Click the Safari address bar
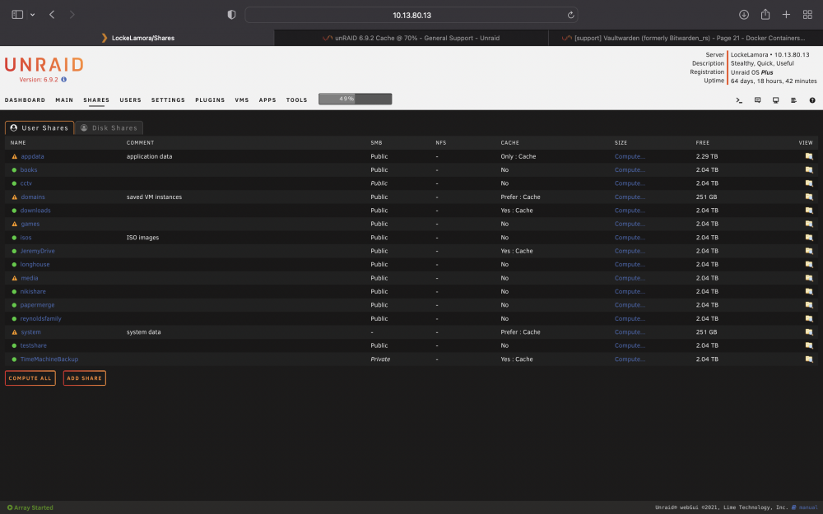The width and height of the screenshot is (823, 514). click(411, 15)
